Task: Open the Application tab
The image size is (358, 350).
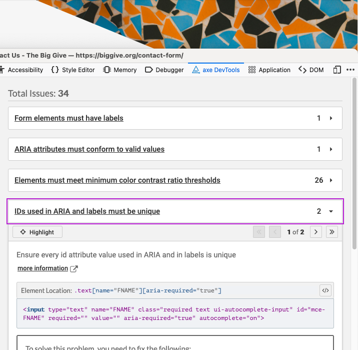Action: (269, 70)
